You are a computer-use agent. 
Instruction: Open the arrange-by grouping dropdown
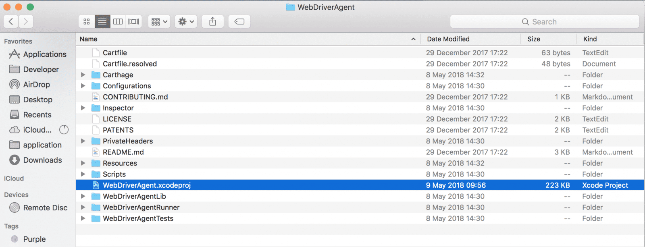click(159, 22)
